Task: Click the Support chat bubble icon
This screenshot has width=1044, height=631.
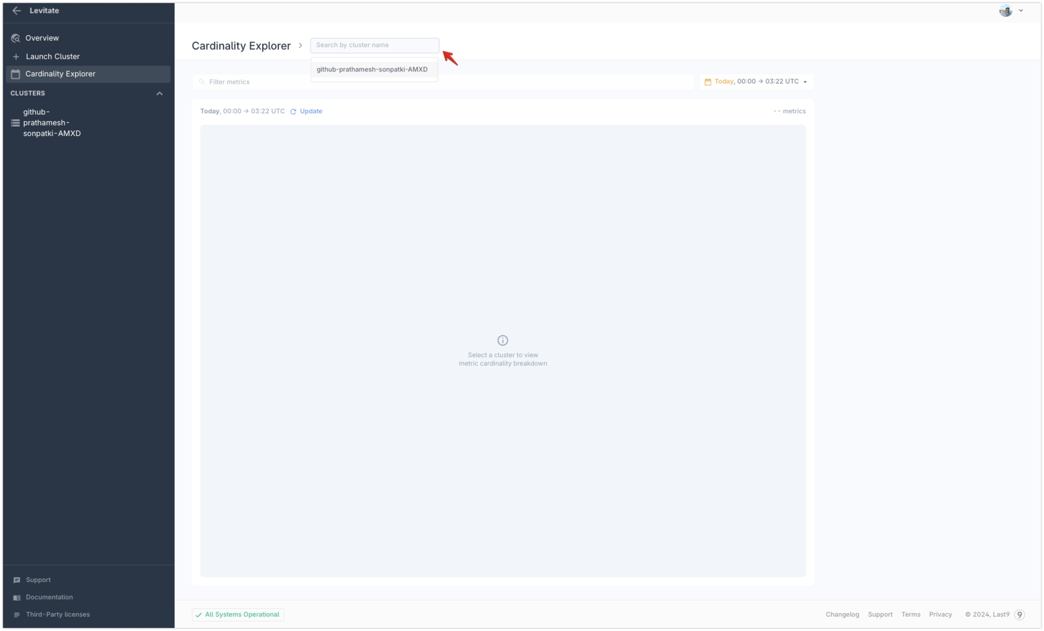Action: (16, 579)
